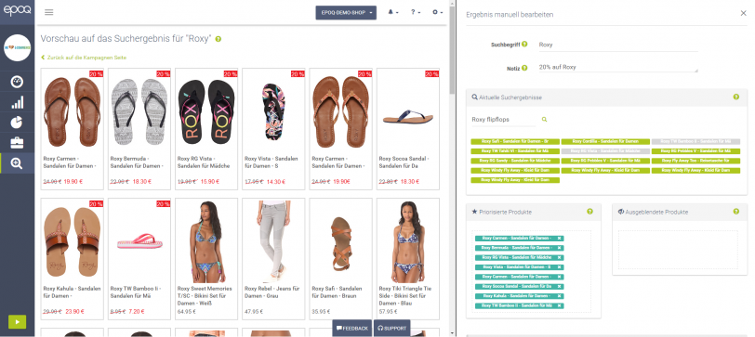Open the notifications bell dropdown
Viewport: 755px width, 337px height.
pos(392,12)
